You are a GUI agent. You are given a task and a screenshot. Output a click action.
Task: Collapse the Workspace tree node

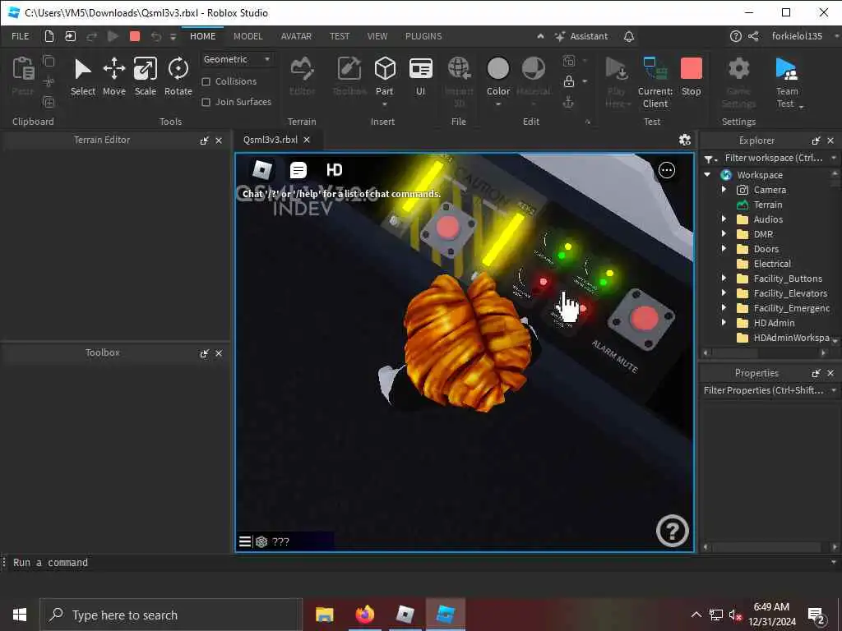707,175
